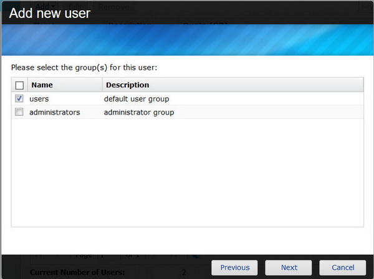Toggle the select-all checkbox in table header
The width and height of the screenshot is (374, 279).
(x=19, y=85)
